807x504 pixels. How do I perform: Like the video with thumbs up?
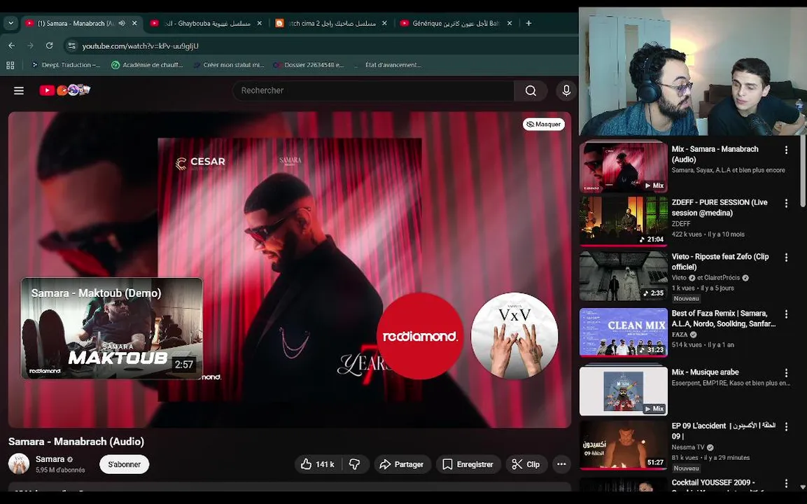pyautogui.click(x=318, y=464)
